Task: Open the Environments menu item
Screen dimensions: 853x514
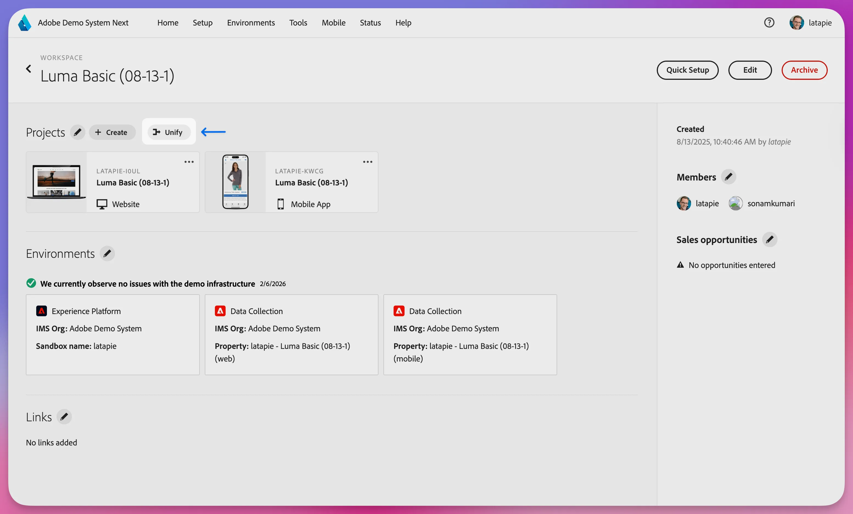Action: point(251,23)
